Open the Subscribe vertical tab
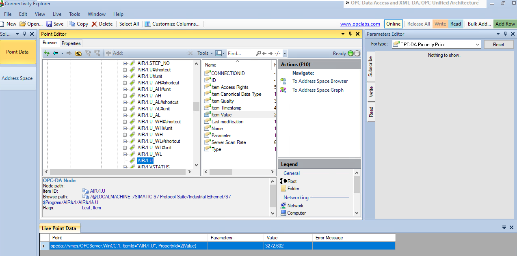Image resolution: width=517 pixels, height=256 pixels. [x=370, y=66]
